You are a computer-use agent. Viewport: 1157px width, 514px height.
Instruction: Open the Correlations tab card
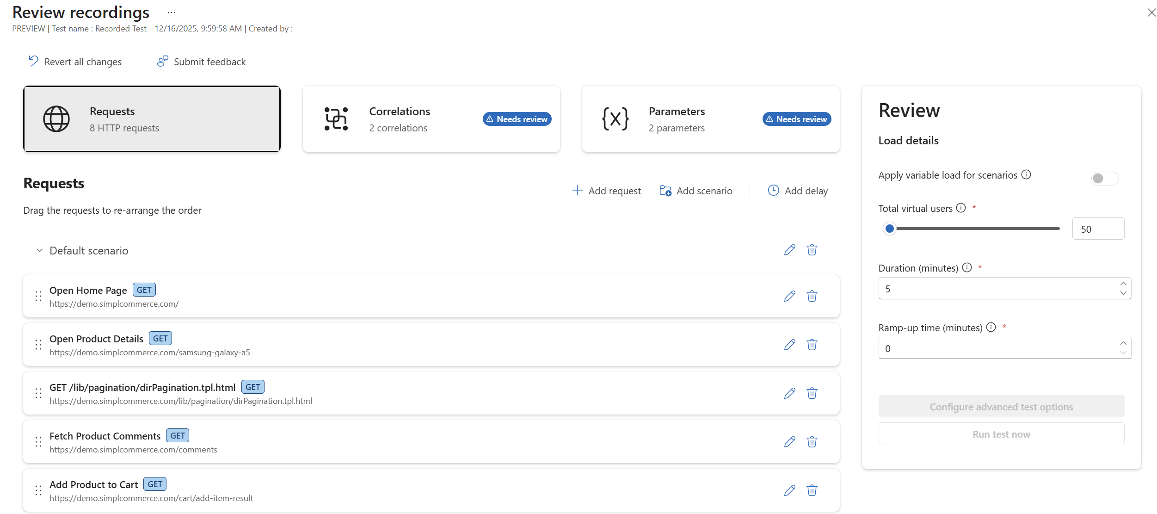tap(431, 119)
